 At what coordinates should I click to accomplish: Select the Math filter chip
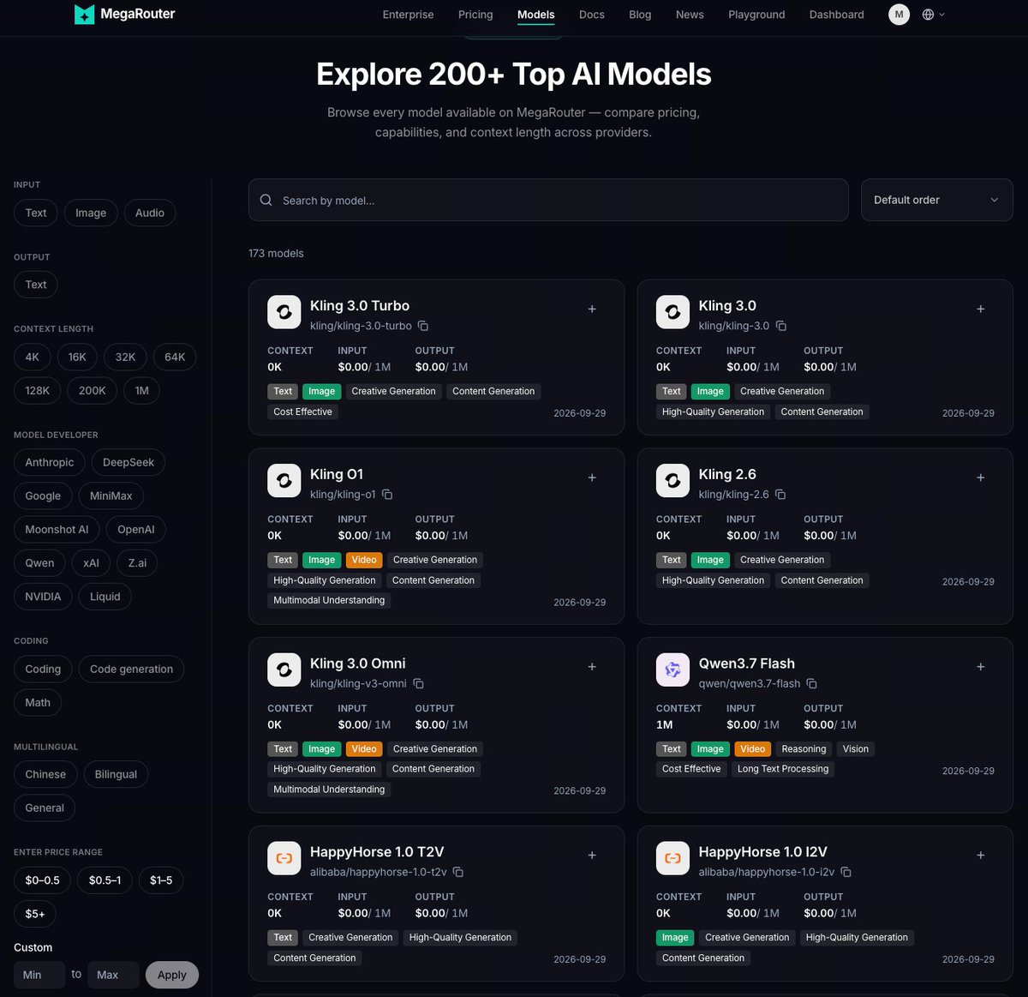coord(38,702)
